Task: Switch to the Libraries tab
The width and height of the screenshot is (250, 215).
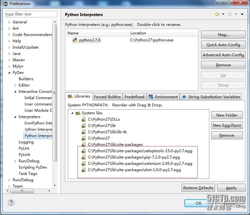Action: pyautogui.click(x=79, y=96)
